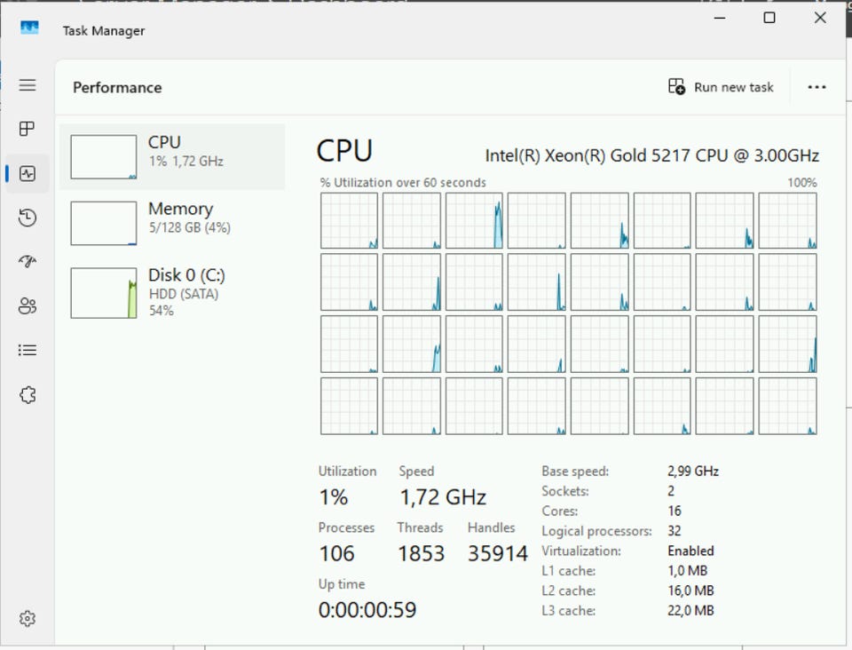
Task: Click the big Speed value 1,72 GHz
Action: [x=443, y=496]
